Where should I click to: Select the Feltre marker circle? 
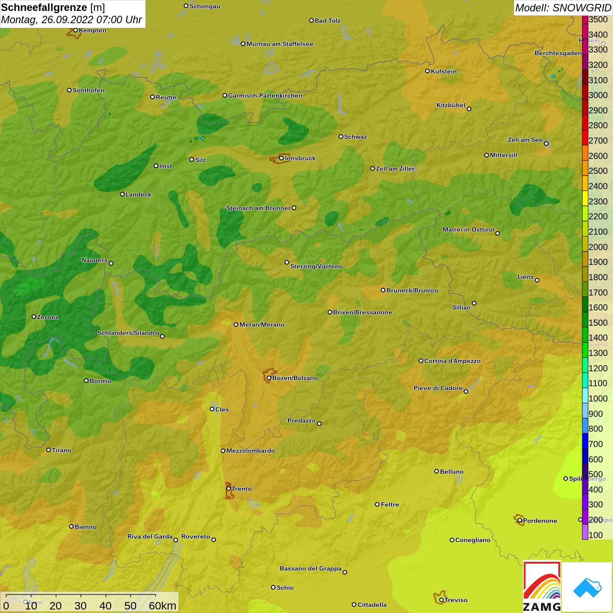pyautogui.click(x=377, y=504)
